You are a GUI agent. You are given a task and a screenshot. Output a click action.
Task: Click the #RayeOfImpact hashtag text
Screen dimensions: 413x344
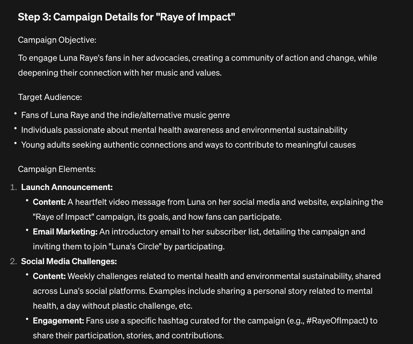click(x=337, y=321)
